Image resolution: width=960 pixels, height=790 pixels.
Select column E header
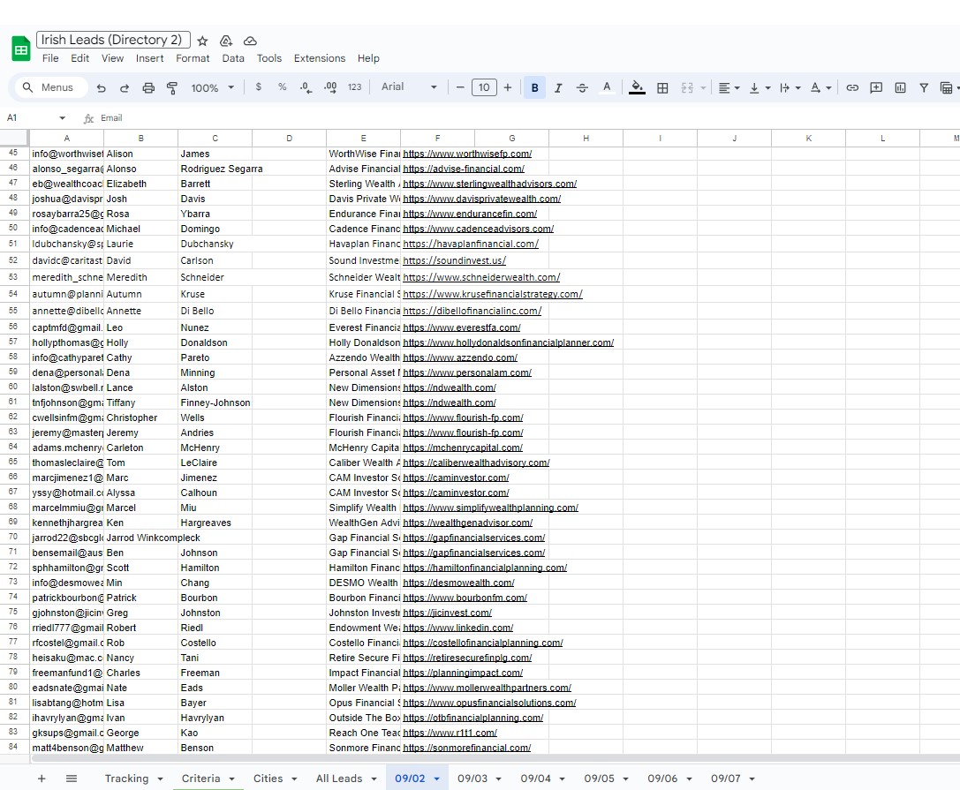[363, 139]
